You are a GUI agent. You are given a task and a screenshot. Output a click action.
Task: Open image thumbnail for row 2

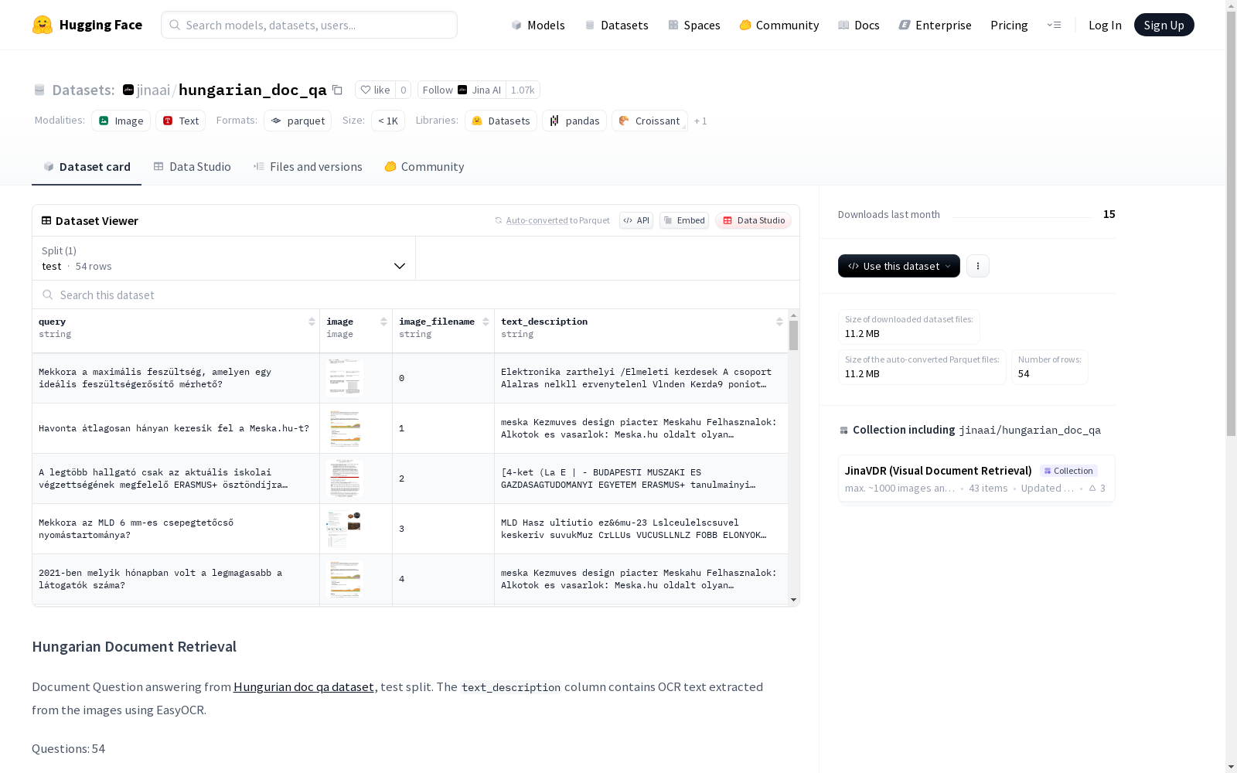[x=345, y=478]
